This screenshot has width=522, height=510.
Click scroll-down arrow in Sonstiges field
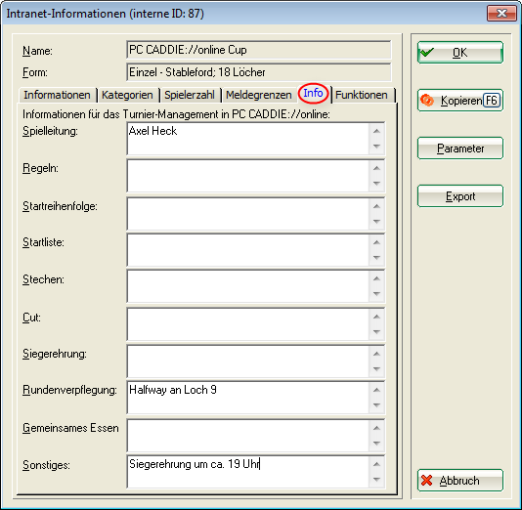[376, 480]
